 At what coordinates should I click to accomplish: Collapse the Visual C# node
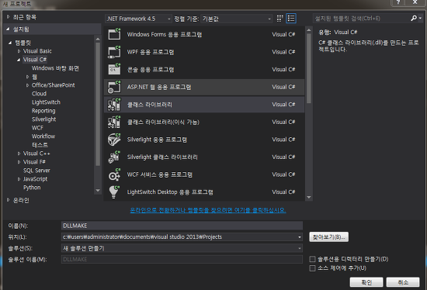pos(19,60)
